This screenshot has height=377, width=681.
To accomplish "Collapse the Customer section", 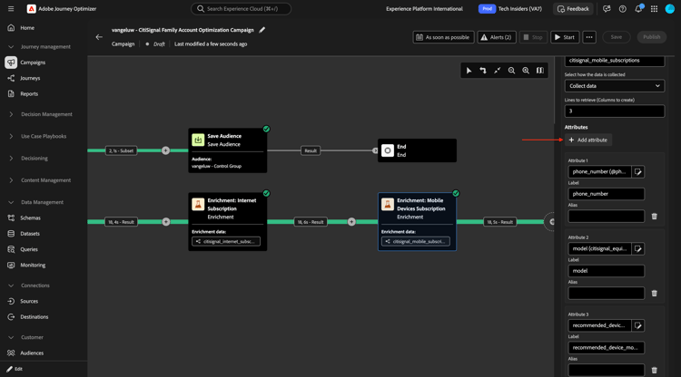I will tap(11, 337).
